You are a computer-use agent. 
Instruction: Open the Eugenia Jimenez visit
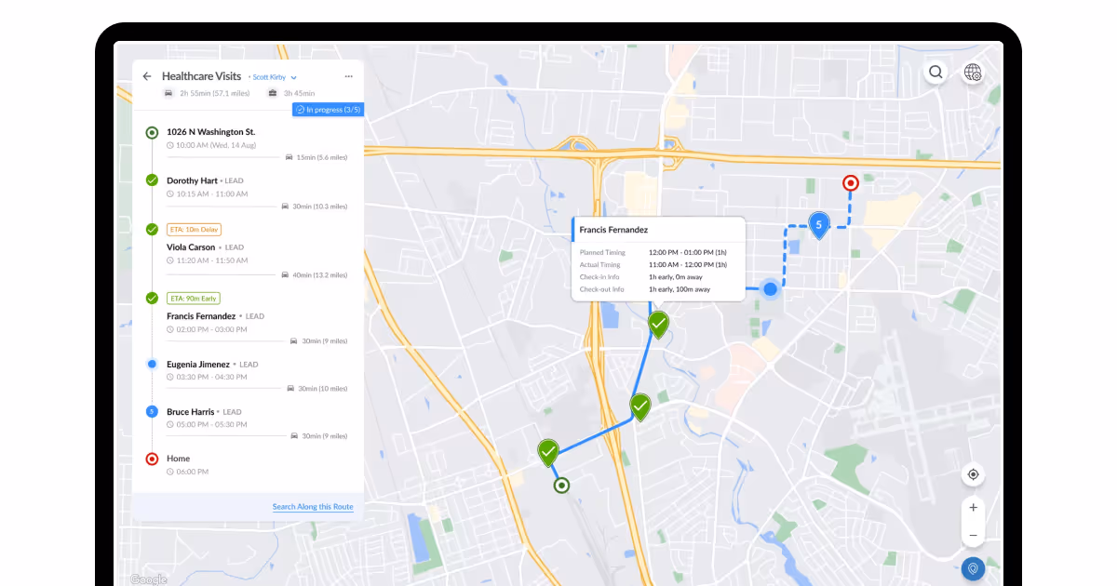[x=198, y=365]
